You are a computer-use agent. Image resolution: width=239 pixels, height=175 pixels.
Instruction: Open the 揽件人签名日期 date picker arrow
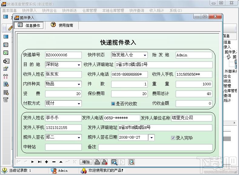151,138
